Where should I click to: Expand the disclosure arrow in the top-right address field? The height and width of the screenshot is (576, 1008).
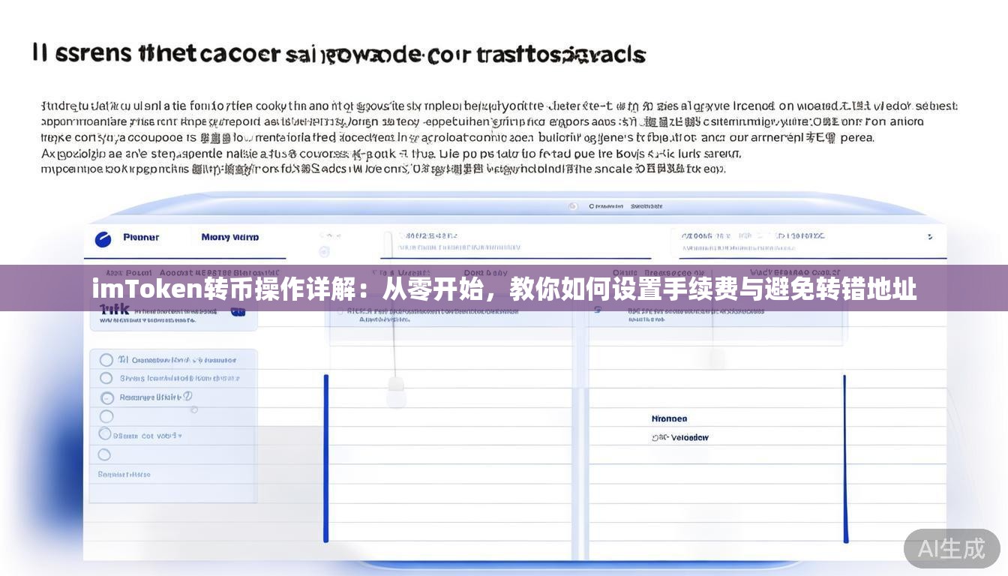coord(930,236)
